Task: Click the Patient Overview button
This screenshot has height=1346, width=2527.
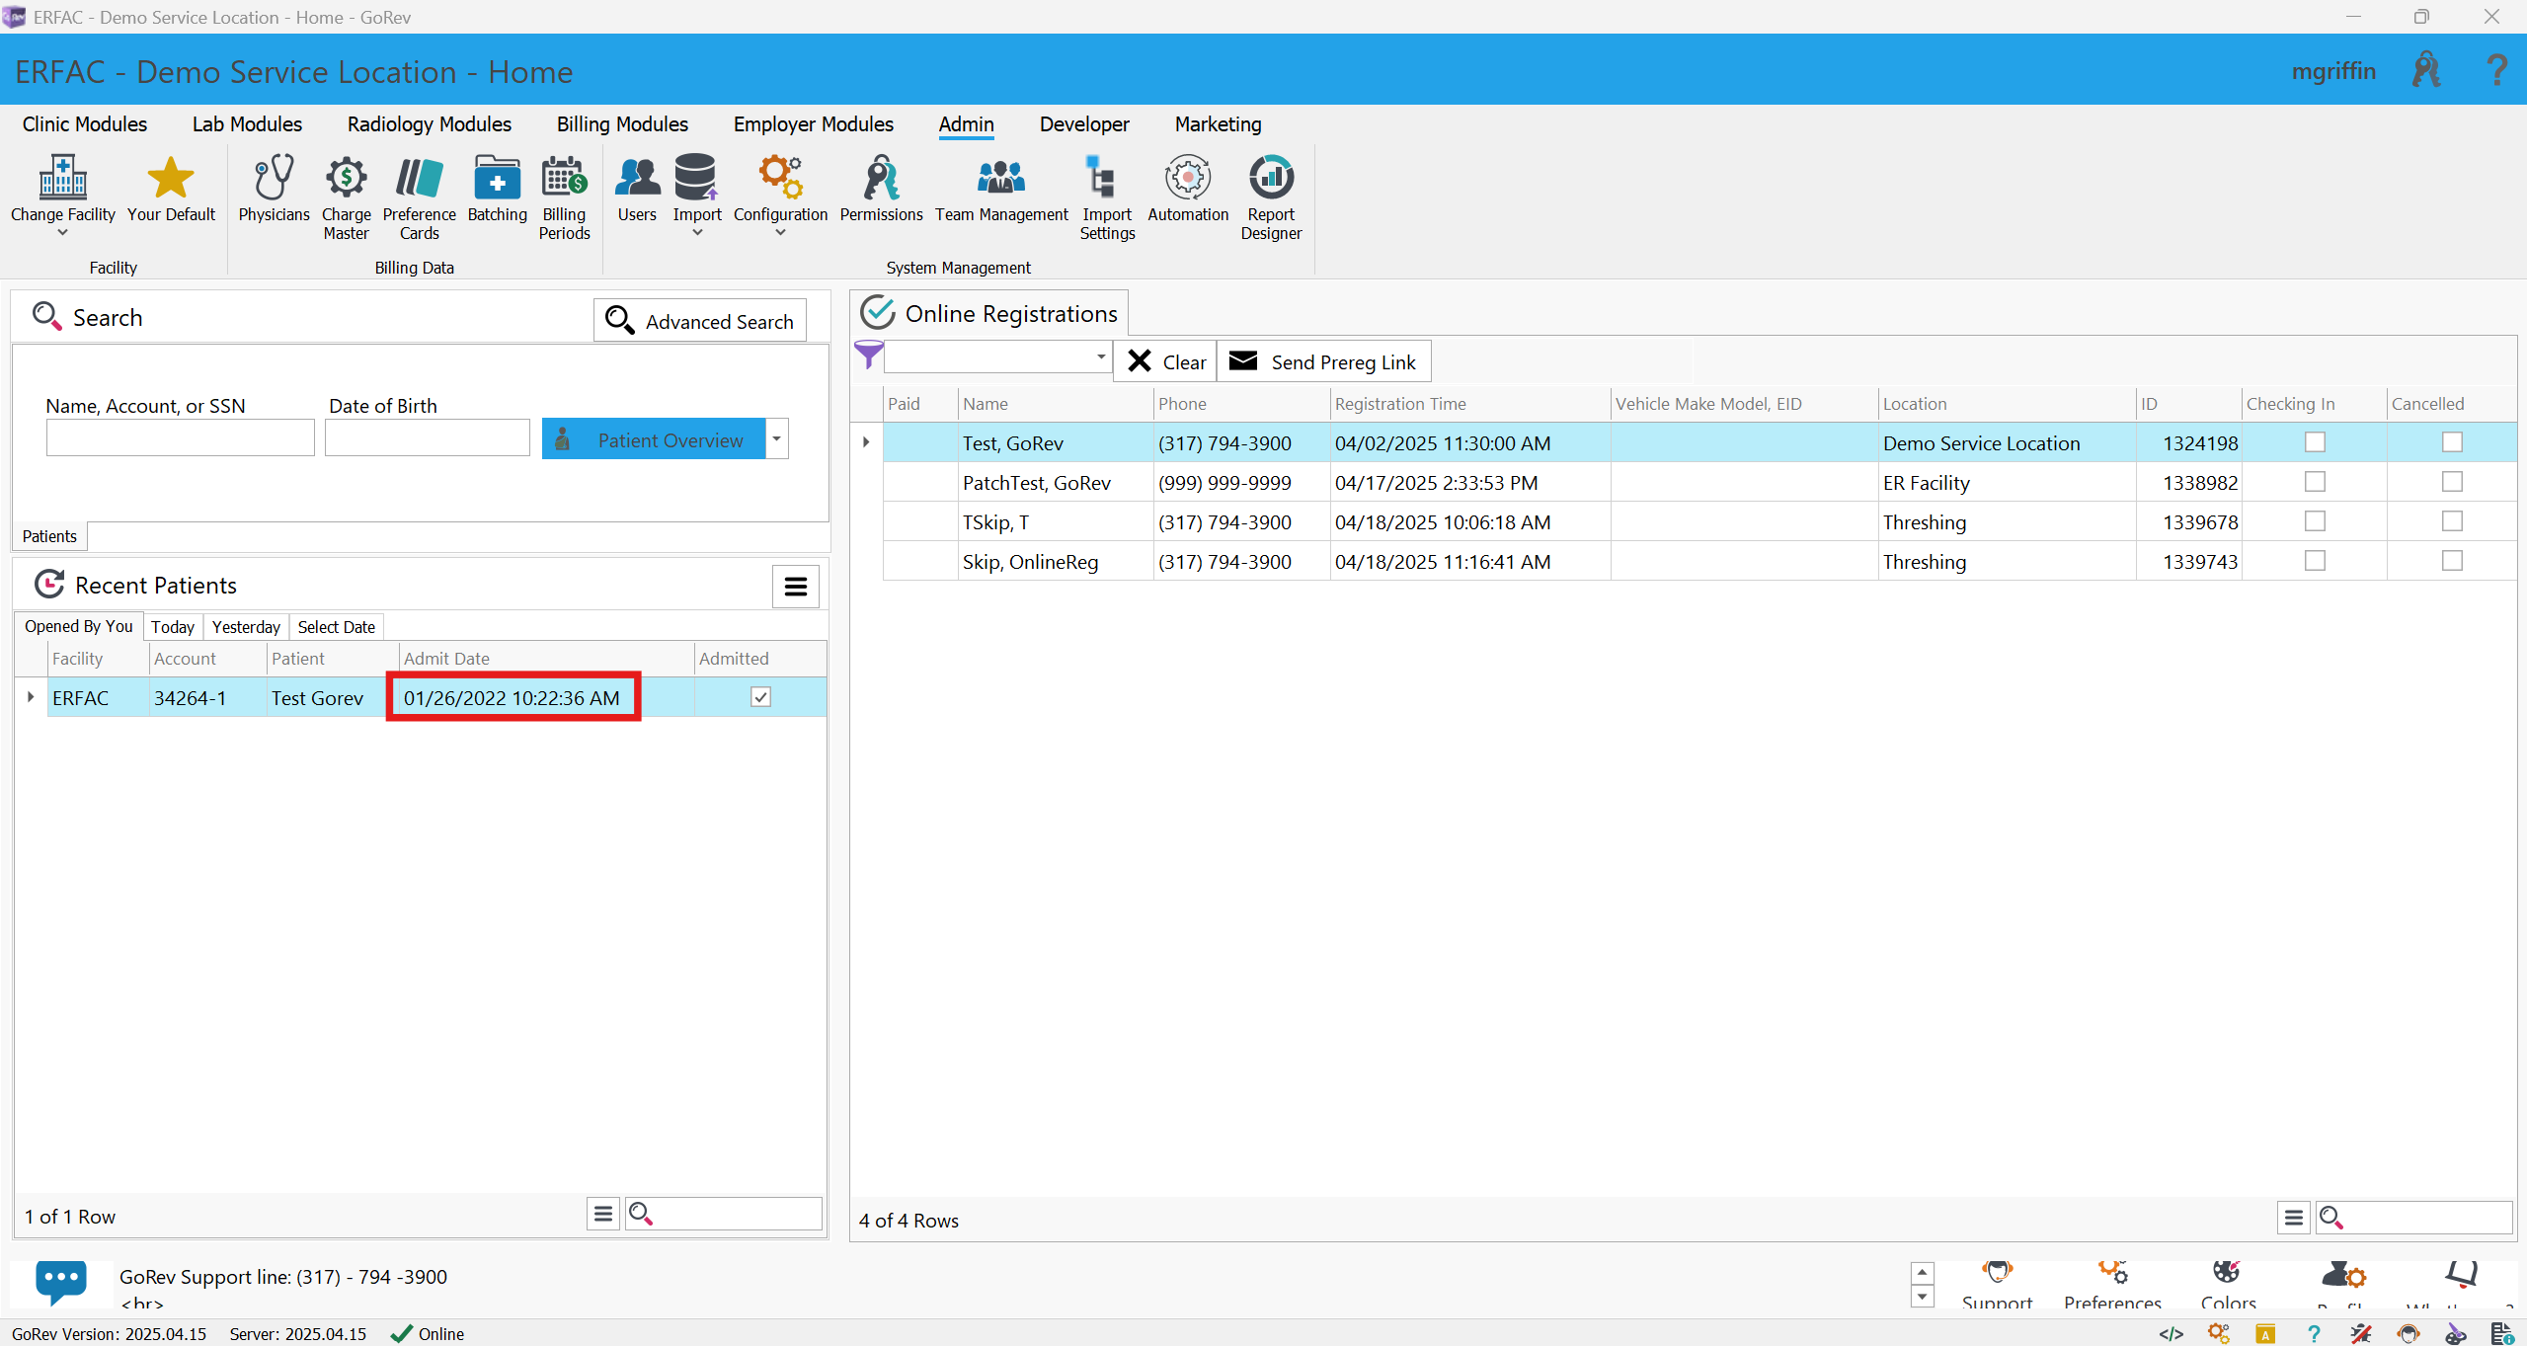Action: pyautogui.click(x=654, y=438)
